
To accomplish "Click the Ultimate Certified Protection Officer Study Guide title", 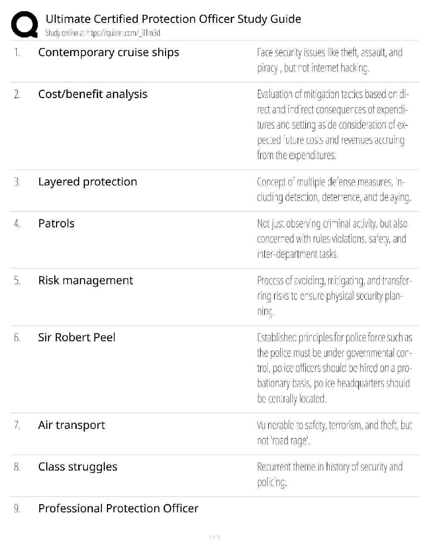I will point(173,19).
